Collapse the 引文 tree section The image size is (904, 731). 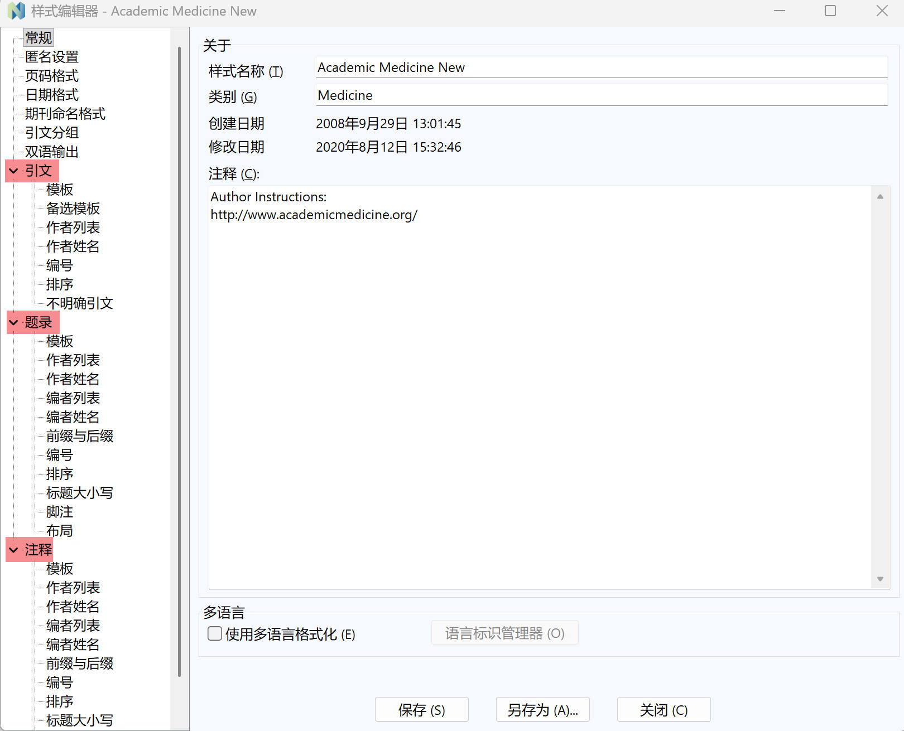tap(14, 171)
